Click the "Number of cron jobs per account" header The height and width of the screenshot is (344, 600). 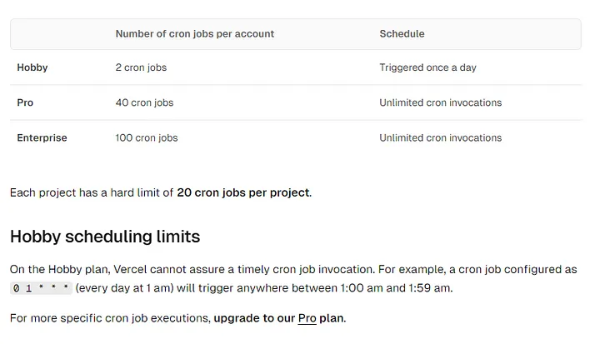[194, 34]
